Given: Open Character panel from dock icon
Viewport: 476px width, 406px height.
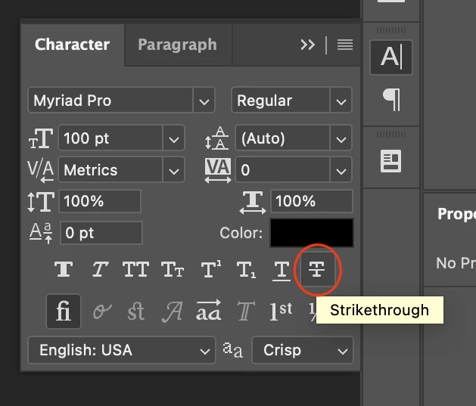Looking at the screenshot, I should [391, 57].
